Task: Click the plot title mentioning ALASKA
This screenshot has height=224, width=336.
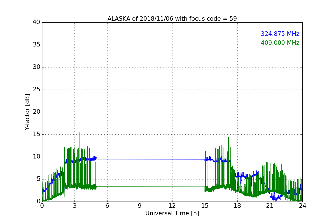Action: 172,19
